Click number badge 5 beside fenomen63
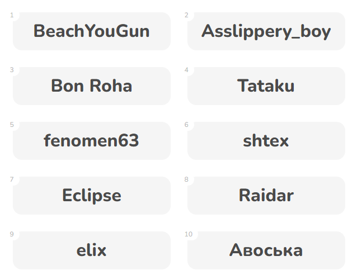This screenshot has width=357, height=275. (12, 125)
